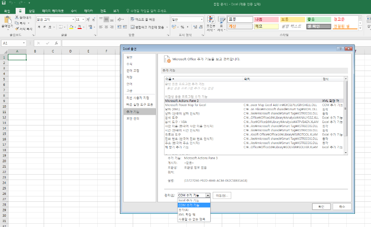Open the fill color dropdown arrow
Viewport: 371px width, 227px height.
75,27
